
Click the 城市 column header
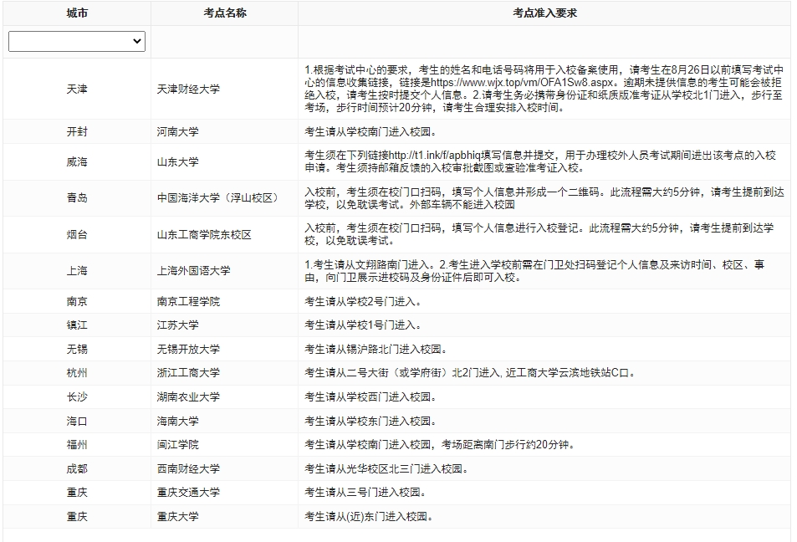[77, 13]
